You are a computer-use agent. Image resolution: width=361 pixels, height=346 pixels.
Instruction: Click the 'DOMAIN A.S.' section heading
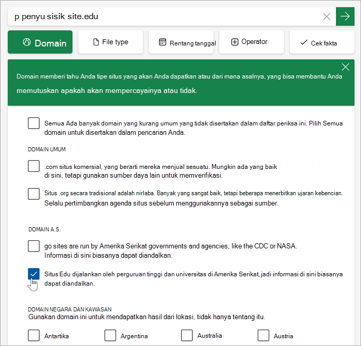coord(44,229)
